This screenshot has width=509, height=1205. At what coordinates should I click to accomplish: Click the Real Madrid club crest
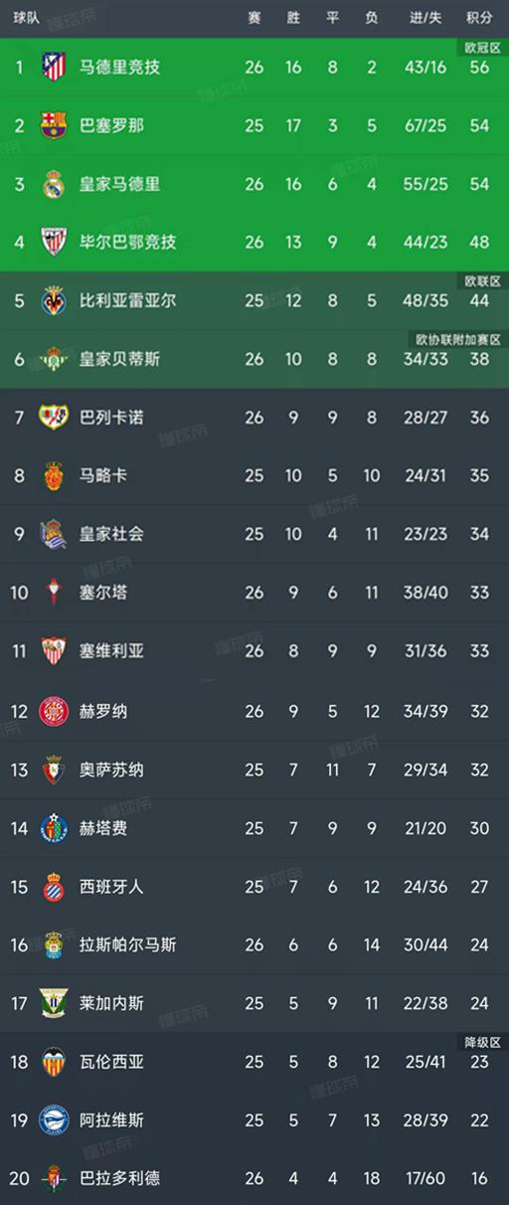(53, 184)
